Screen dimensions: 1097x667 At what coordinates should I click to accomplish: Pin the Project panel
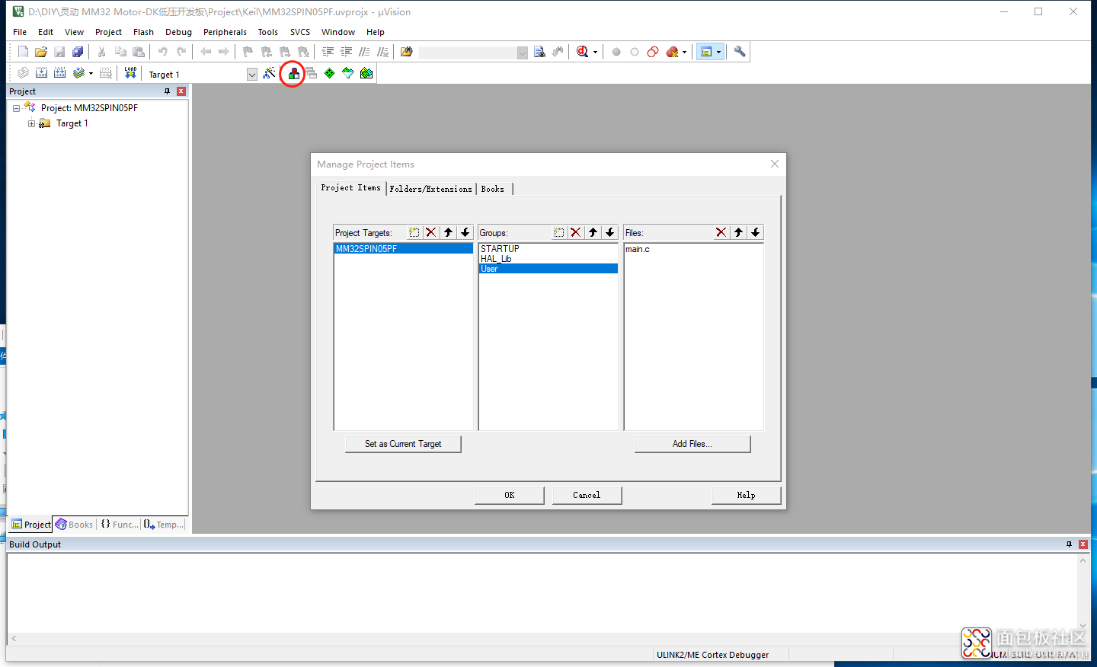[x=168, y=91]
